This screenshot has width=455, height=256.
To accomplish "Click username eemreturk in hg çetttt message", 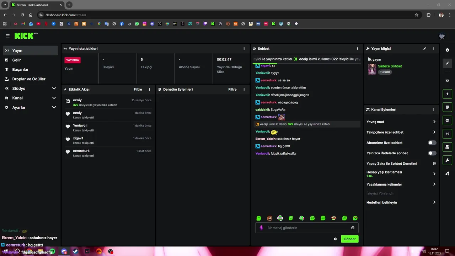I will (269, 146).
